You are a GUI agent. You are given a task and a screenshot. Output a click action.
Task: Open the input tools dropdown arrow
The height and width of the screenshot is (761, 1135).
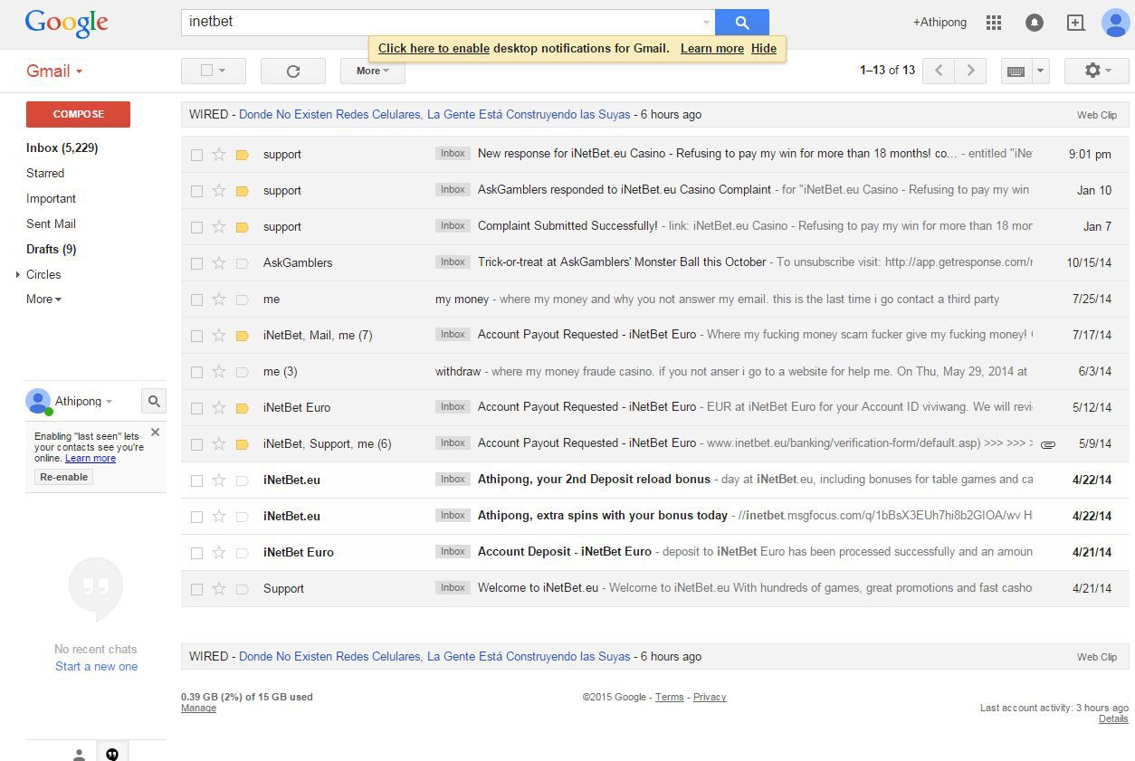(x=1039, y=71)
